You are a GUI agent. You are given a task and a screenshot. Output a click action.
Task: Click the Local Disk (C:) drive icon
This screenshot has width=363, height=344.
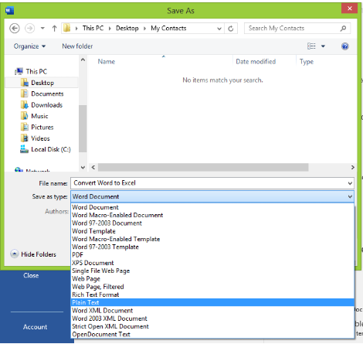(24, 149)
